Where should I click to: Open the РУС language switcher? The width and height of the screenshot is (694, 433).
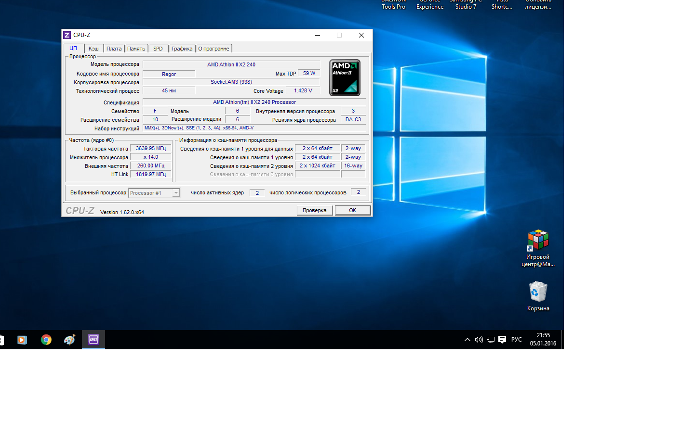coord(517,340)
